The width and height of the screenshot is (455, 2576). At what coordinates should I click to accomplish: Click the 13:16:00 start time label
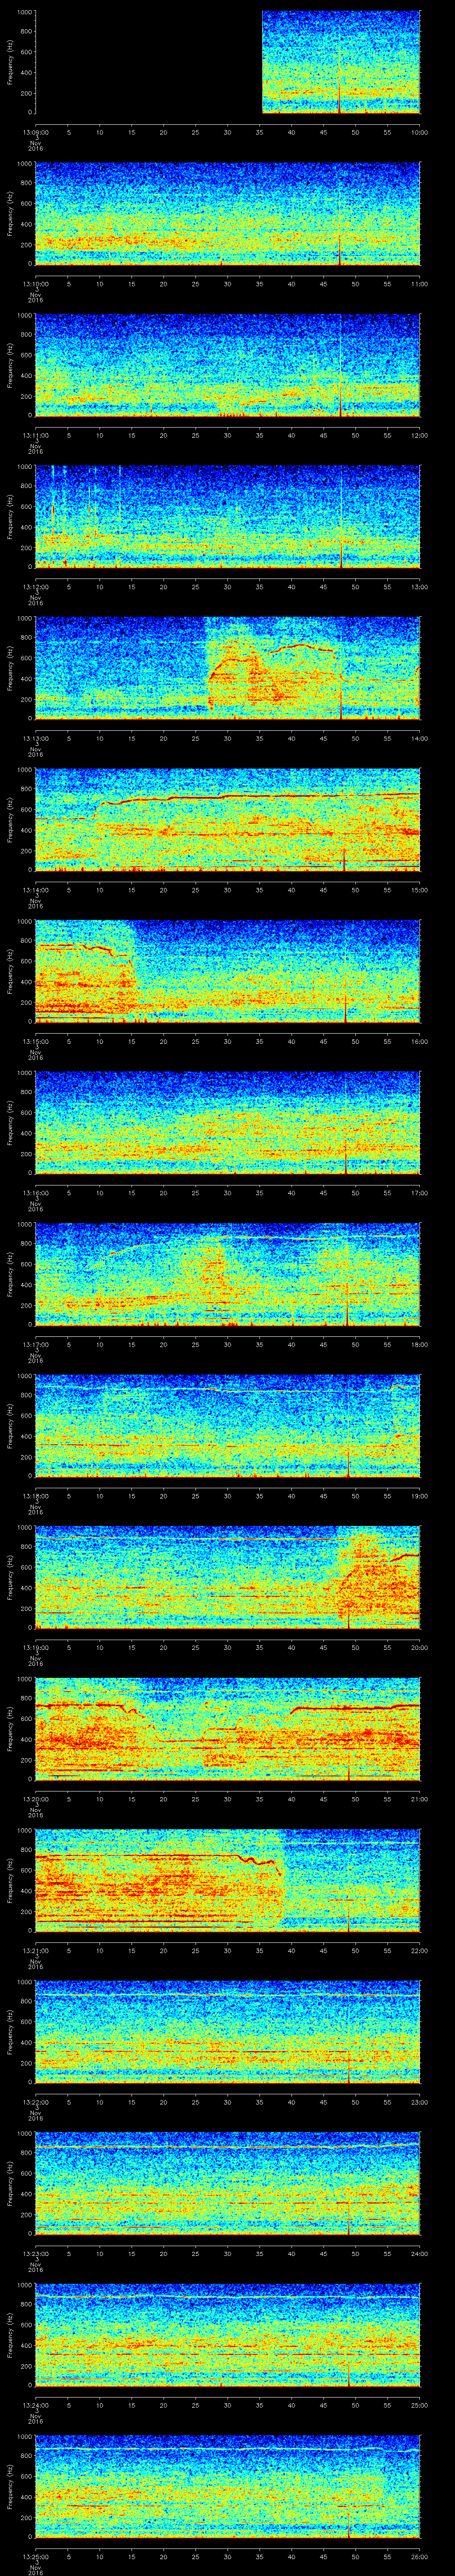click(x=35, y=1193)
